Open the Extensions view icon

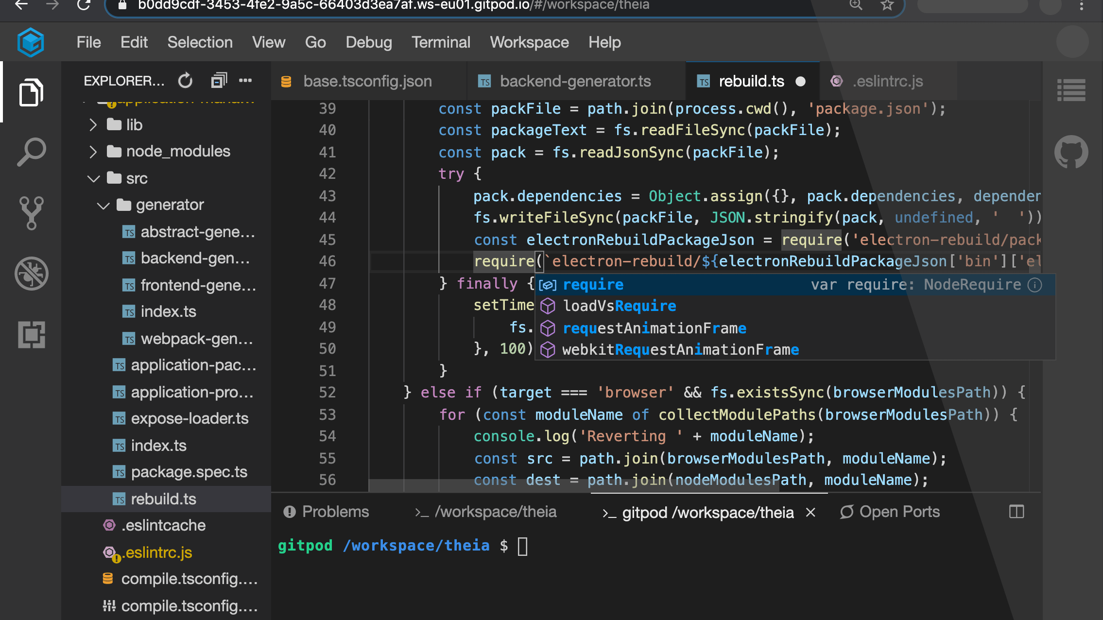pyautogui.click(x=31, y=334)
